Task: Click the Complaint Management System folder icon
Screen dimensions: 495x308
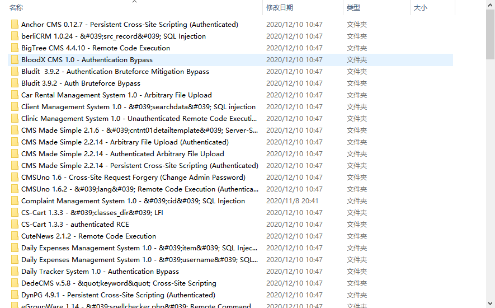Action: [x=15, y=201]
